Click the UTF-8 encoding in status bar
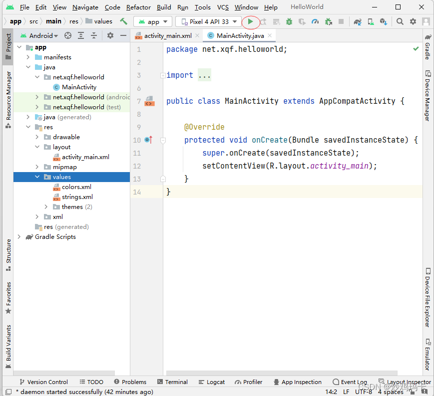 pos(364,392)
